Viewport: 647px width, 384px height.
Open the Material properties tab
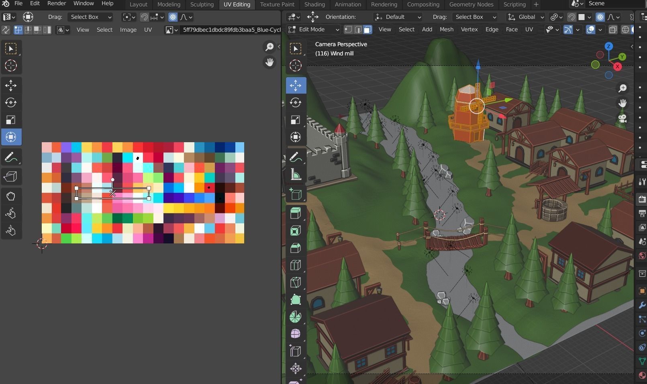[642, 375]
